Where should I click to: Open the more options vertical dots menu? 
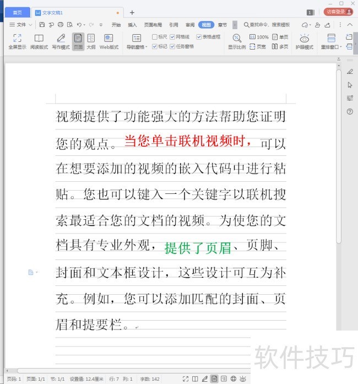click(x=340, y=25)
